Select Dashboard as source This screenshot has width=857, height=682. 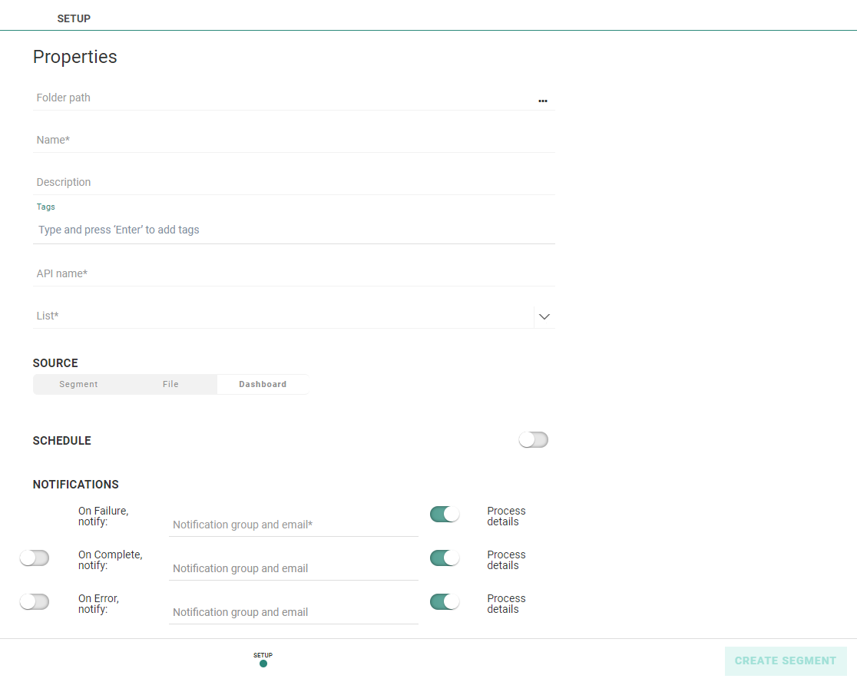tap(263, 384)
